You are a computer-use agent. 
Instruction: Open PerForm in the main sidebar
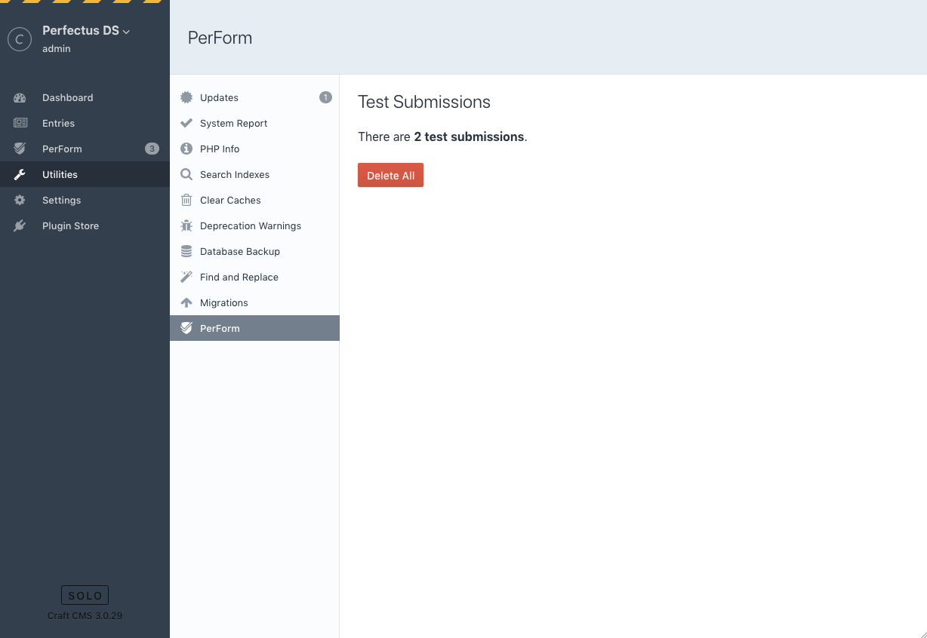click(62, 149)
